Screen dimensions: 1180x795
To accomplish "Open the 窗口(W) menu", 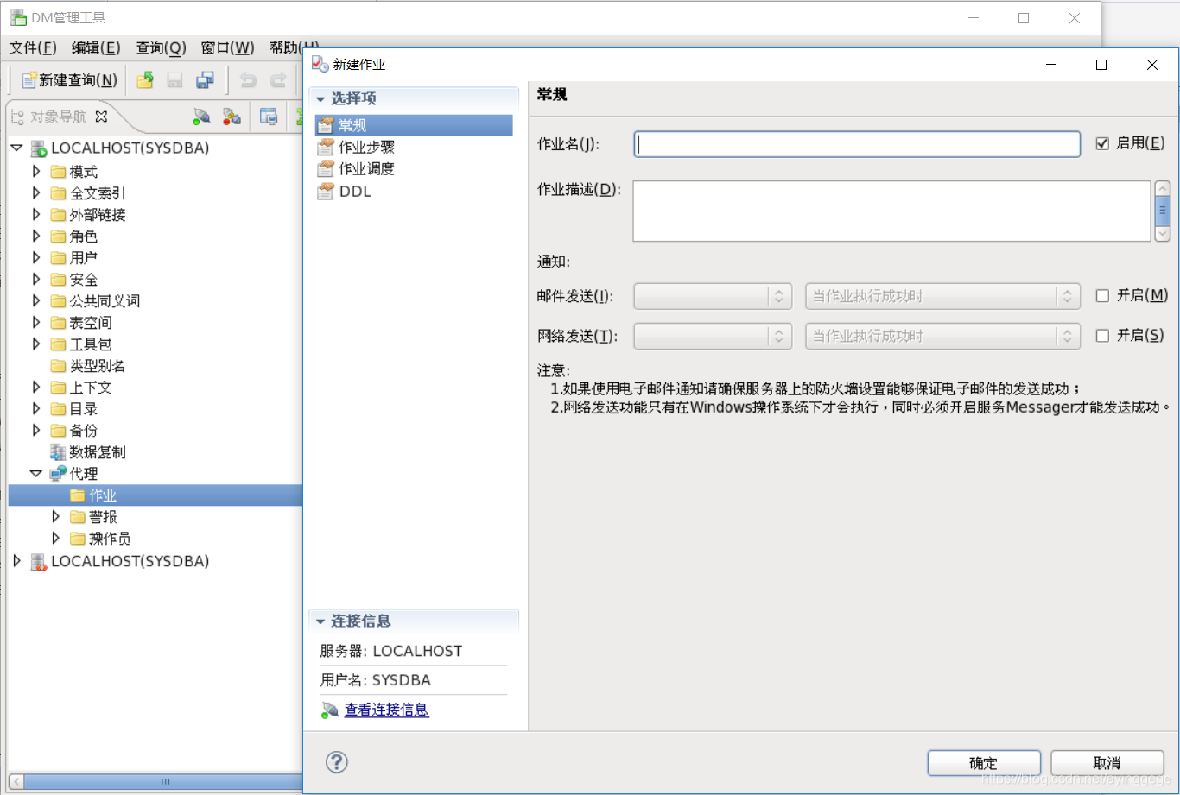I will pyautogui.click(x=227, y=47).
